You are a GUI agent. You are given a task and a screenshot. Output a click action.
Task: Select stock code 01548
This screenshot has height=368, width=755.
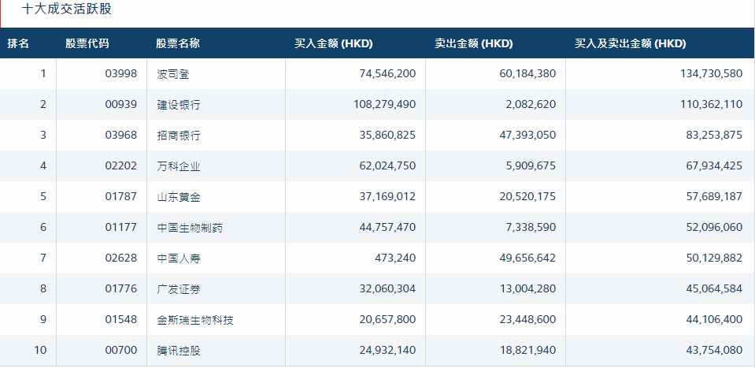pyautogui.click(x=121, y=320)
